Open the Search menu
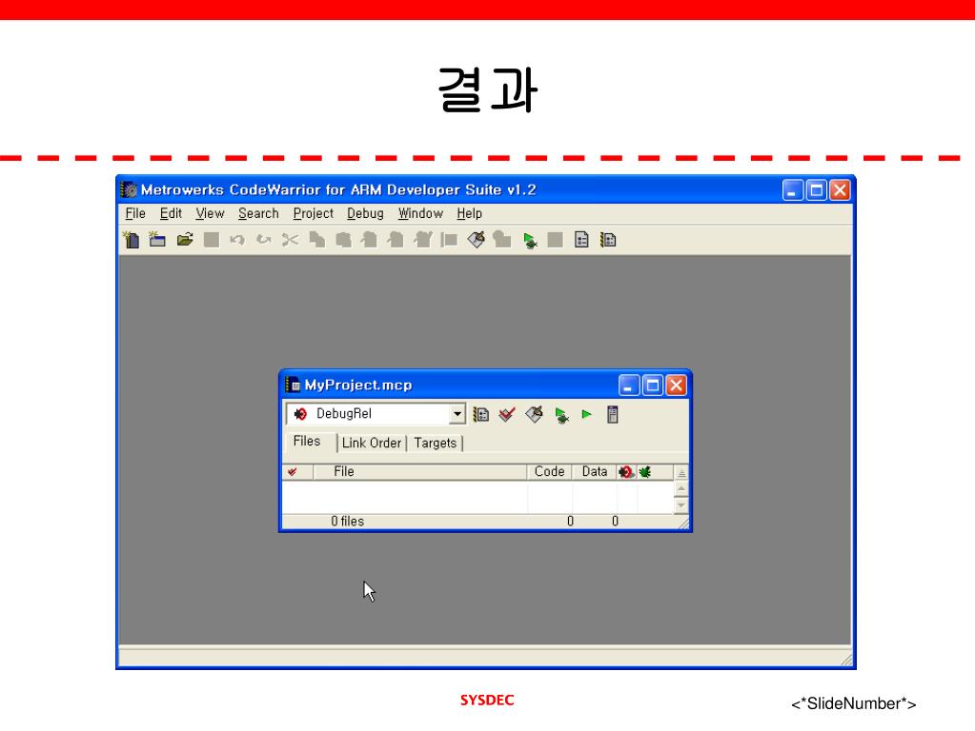 pos(258,213)
